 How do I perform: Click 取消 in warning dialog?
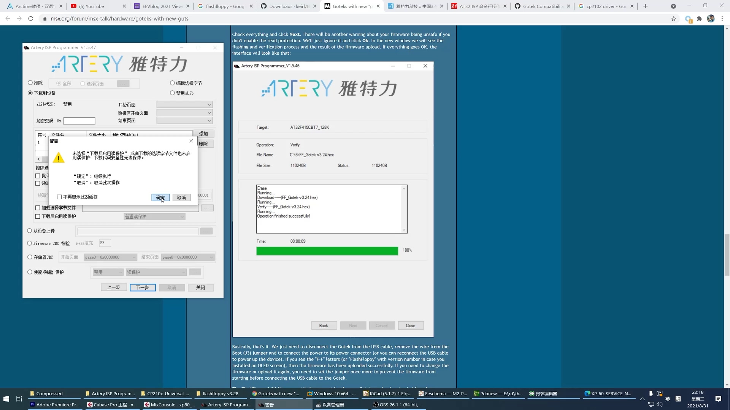tap(181, 197)
